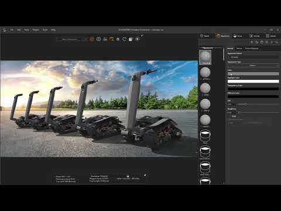Image resolution: width=281 pixels, height=211 pixels.
Task: Click the black Diffusion Color swatch
Action: coord(253,97)
